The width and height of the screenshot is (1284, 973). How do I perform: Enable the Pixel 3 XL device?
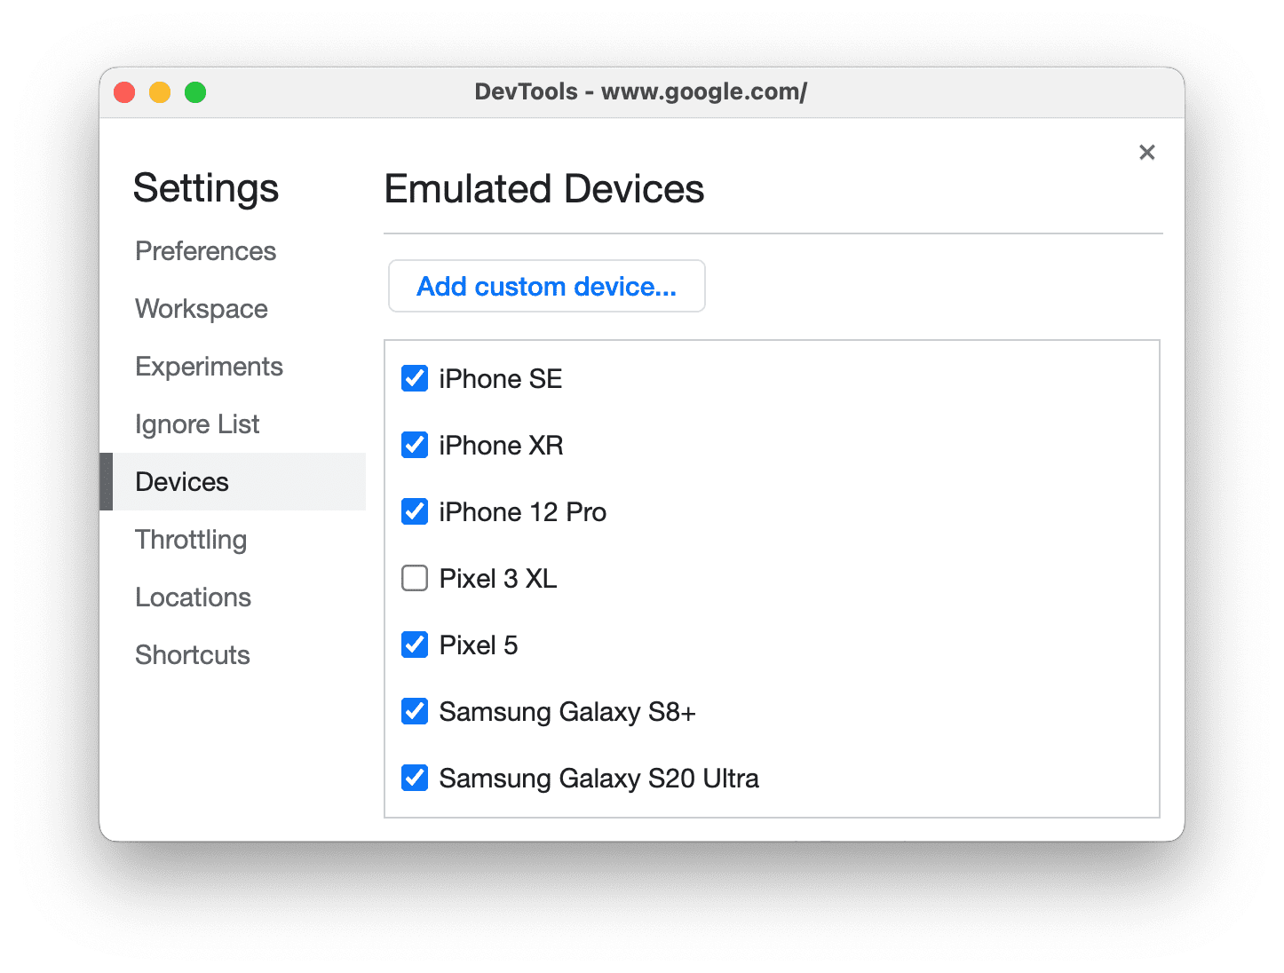(x=415, y=578)
